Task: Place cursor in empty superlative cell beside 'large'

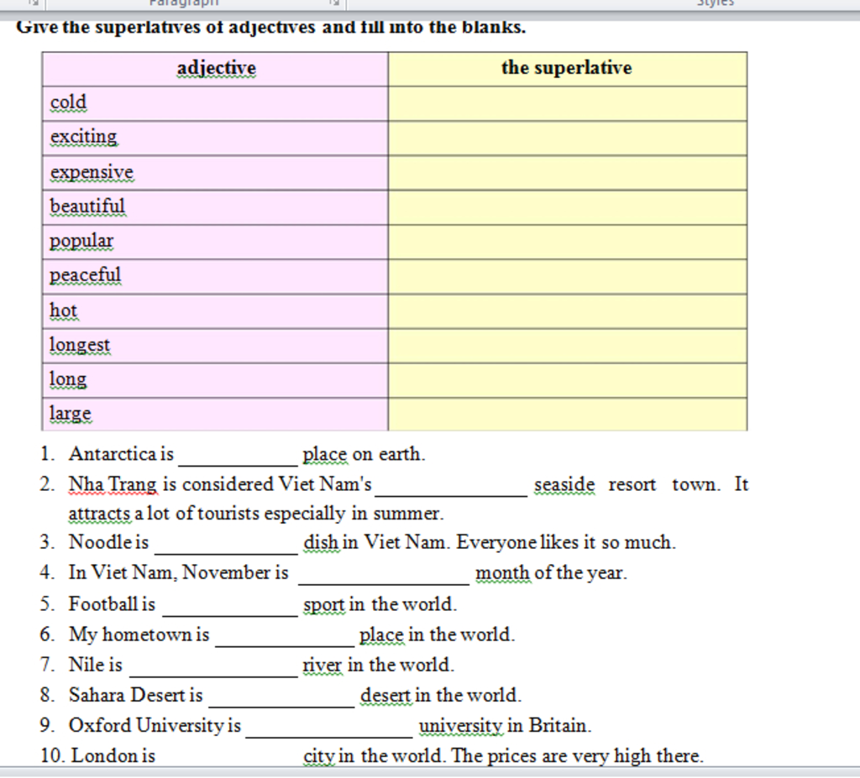Action: pyautogui.click(x=567, y=415)
